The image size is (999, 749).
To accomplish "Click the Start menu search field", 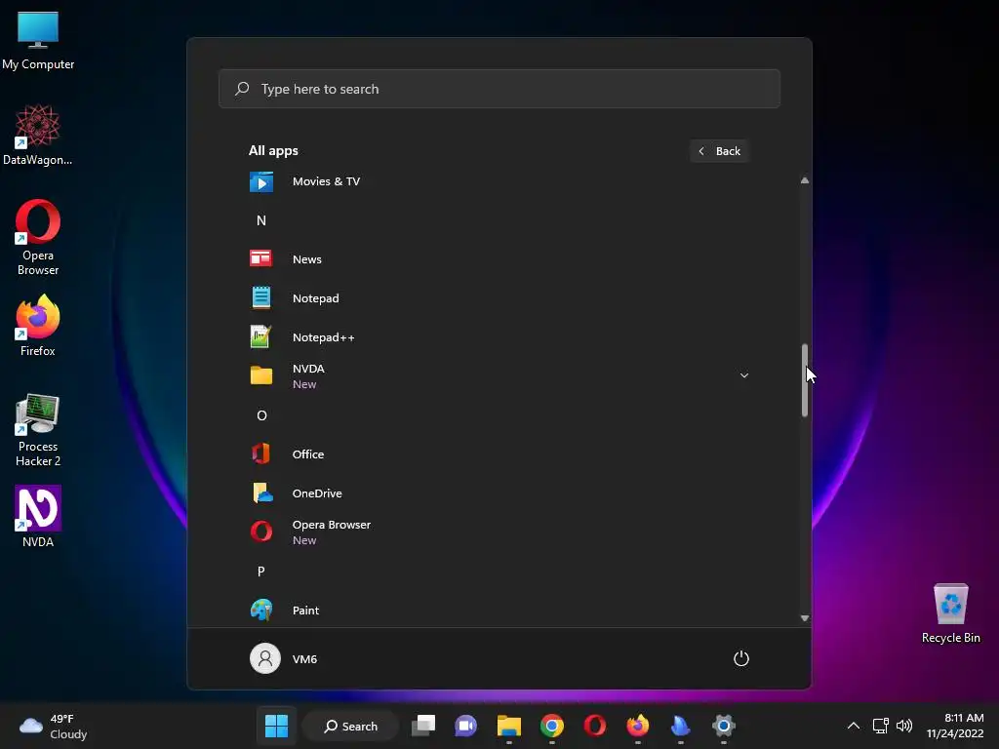I will [x=499, y=89].
